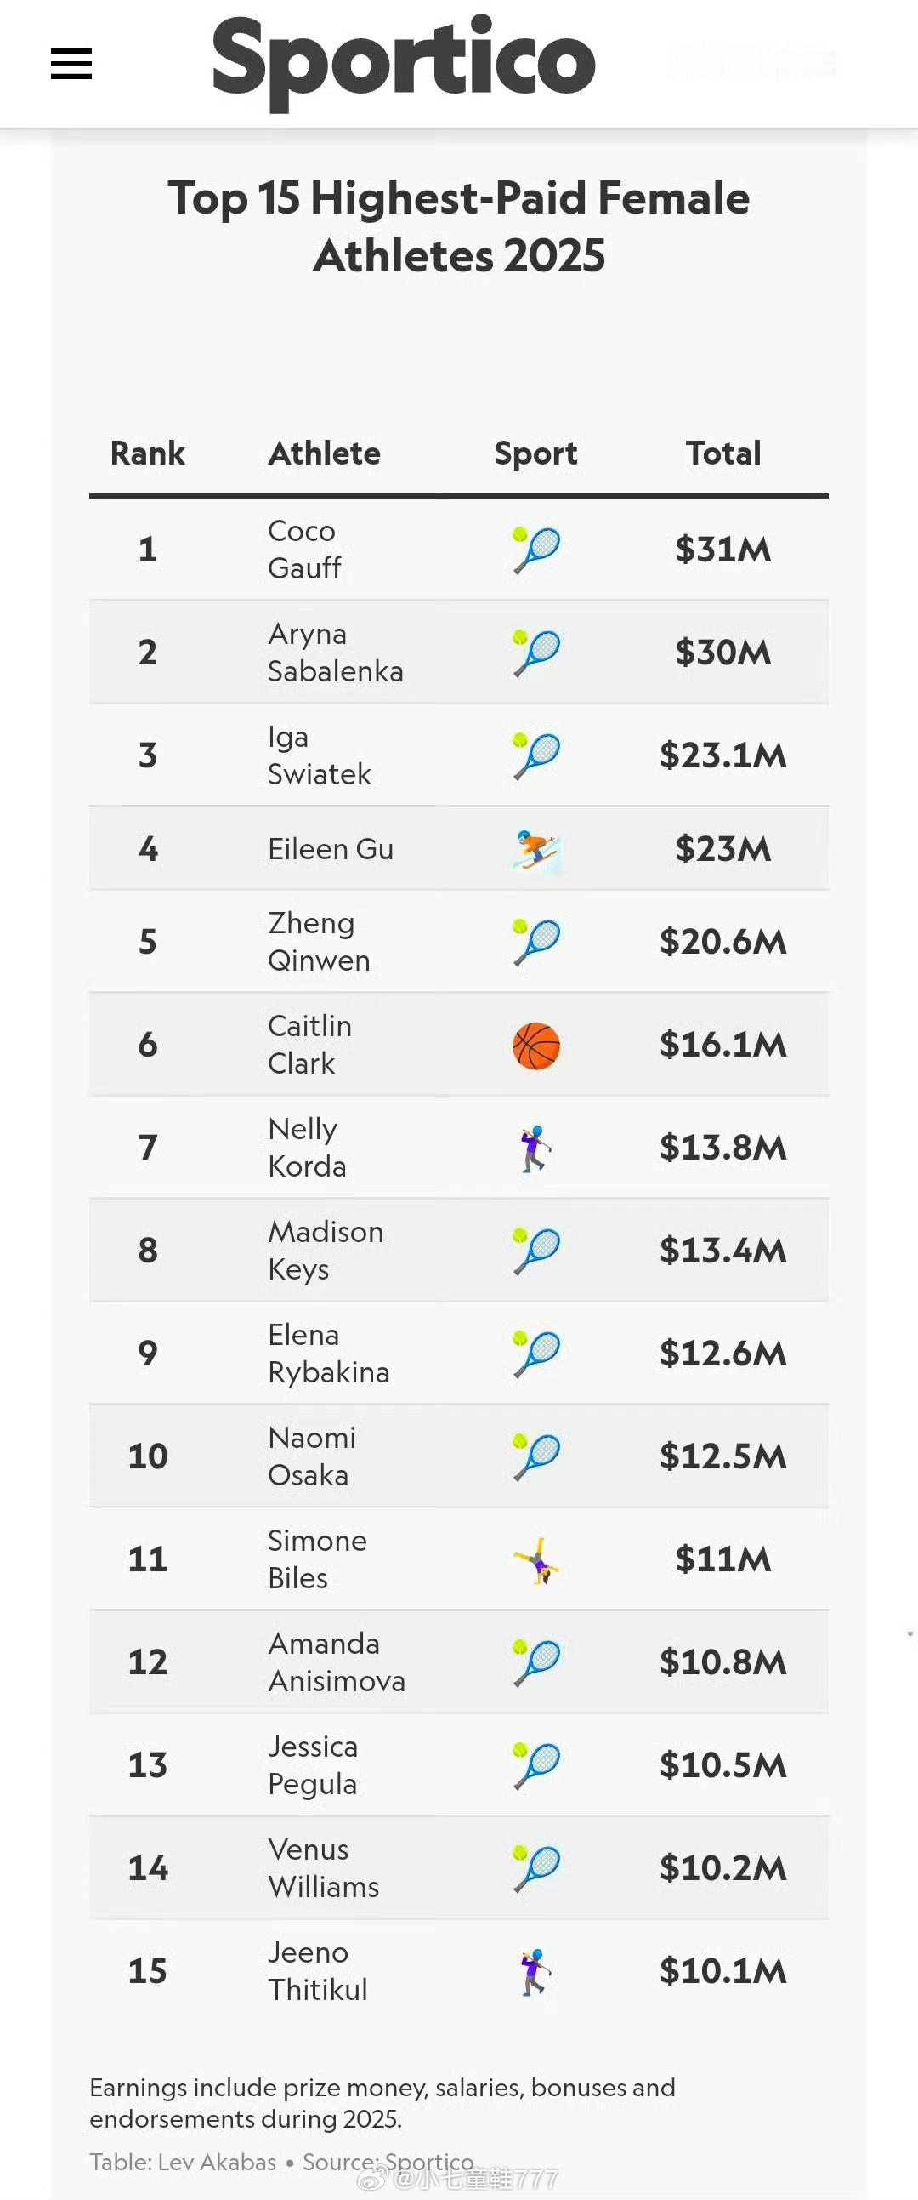Select the Aryna Sabalenka name
Viewport: 918px width, 2200px height.
click(335, 653)
